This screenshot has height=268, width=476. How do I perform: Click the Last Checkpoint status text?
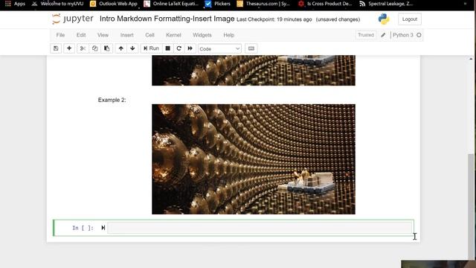click(x=274, y=19)
